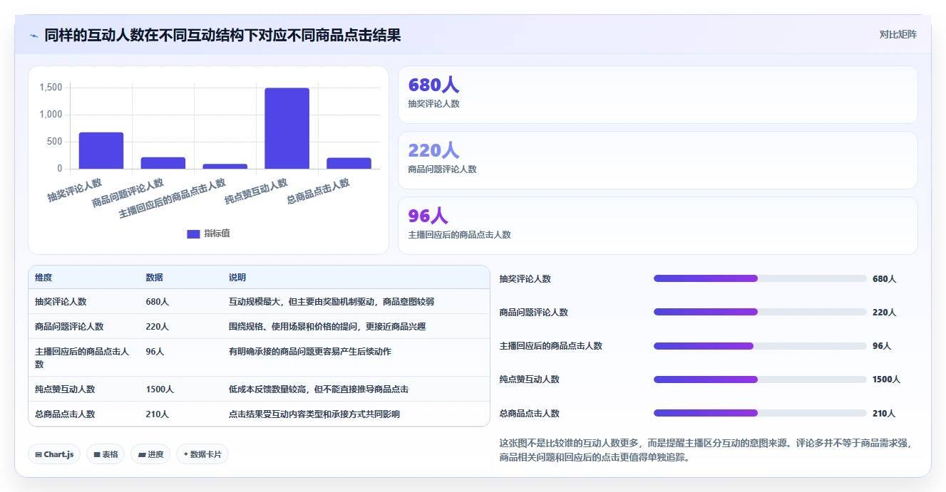Open the 96人 data card

(x=657, y=226)
